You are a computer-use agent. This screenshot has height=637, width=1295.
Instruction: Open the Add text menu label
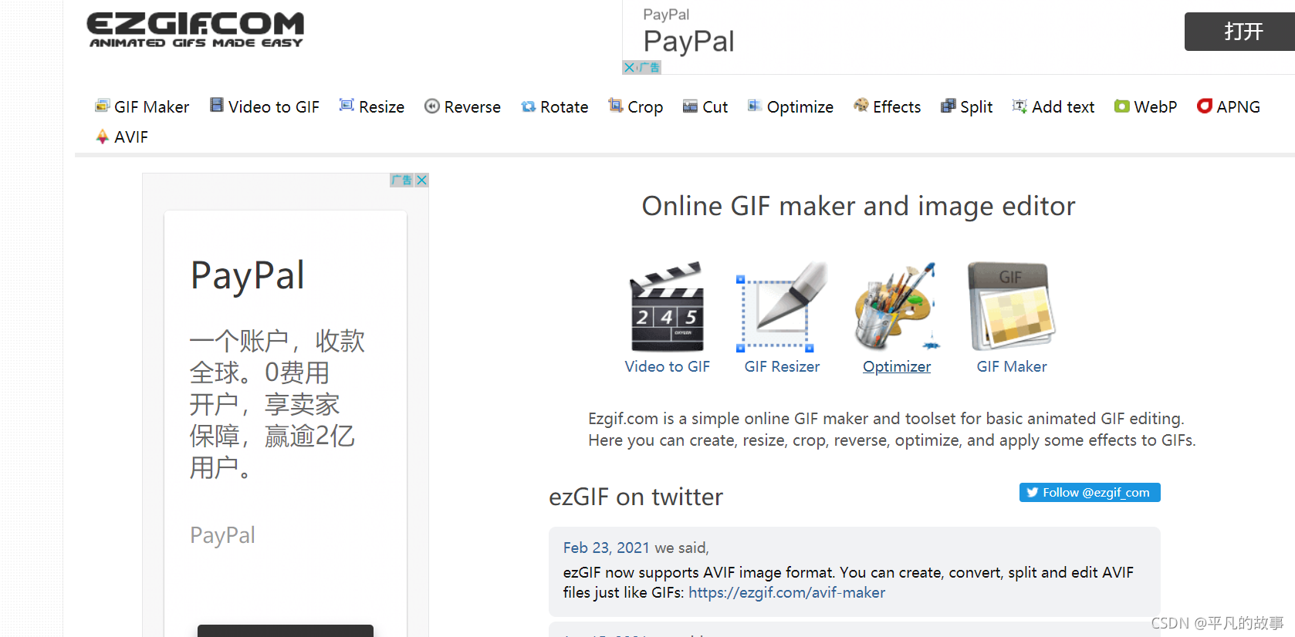pyautogui.click(x=1063, y=107)
